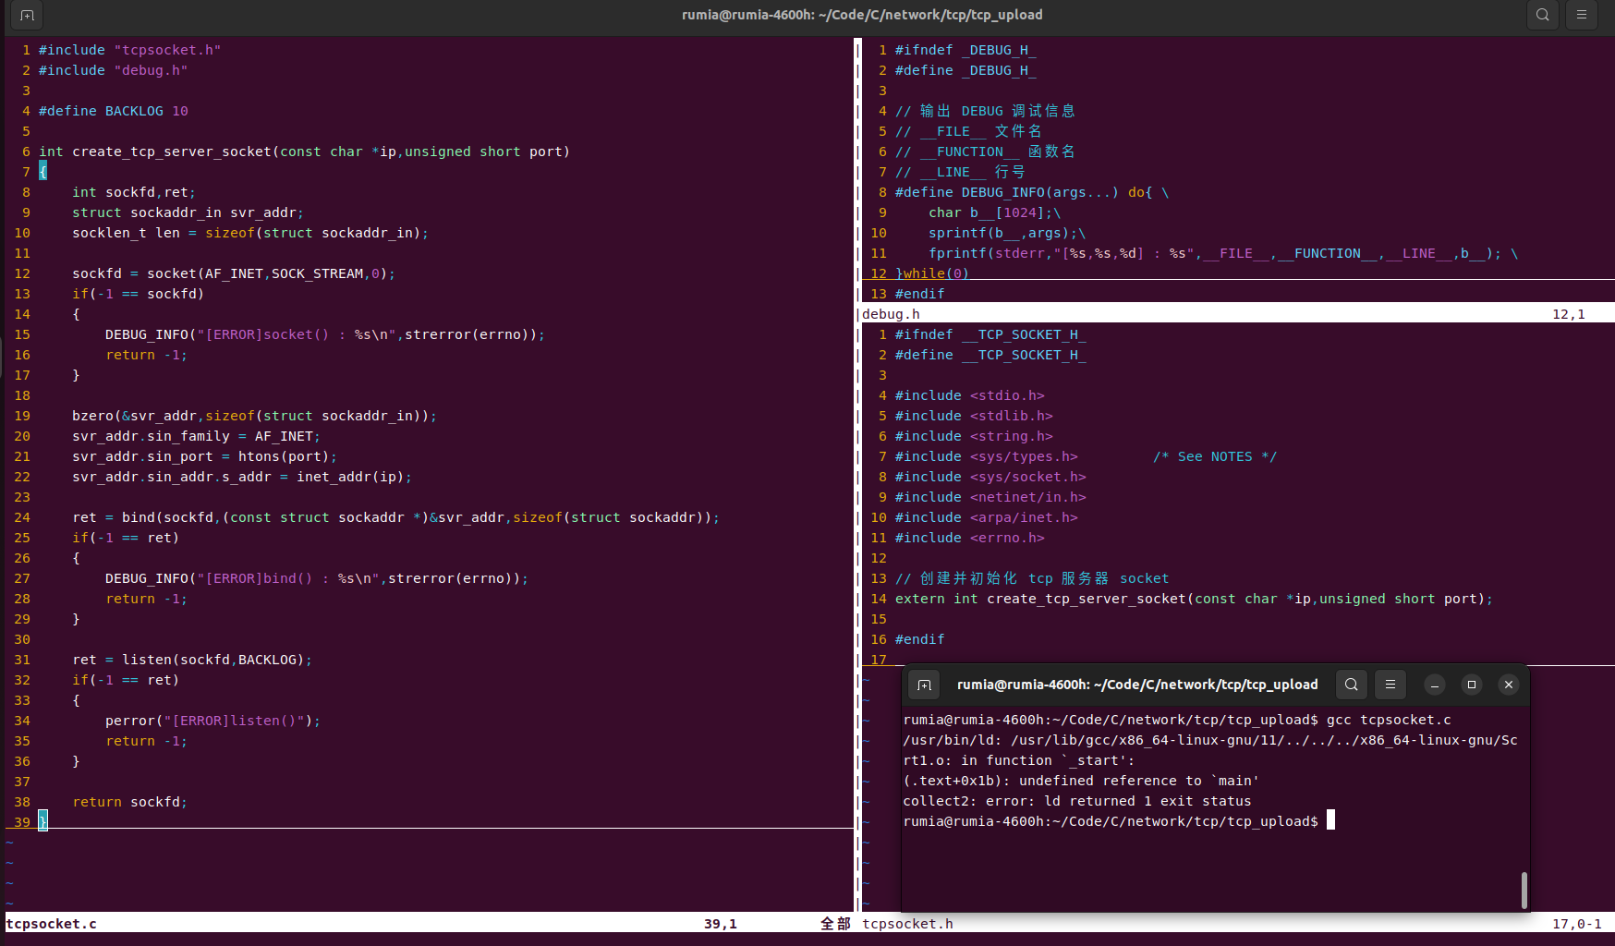Screen dimensions: 1615x946
Task: Click '/* See NOTES */' comment
Action: (1215, 456)
